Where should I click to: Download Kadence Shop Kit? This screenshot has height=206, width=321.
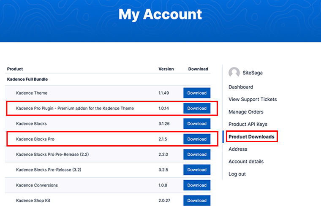197,201
